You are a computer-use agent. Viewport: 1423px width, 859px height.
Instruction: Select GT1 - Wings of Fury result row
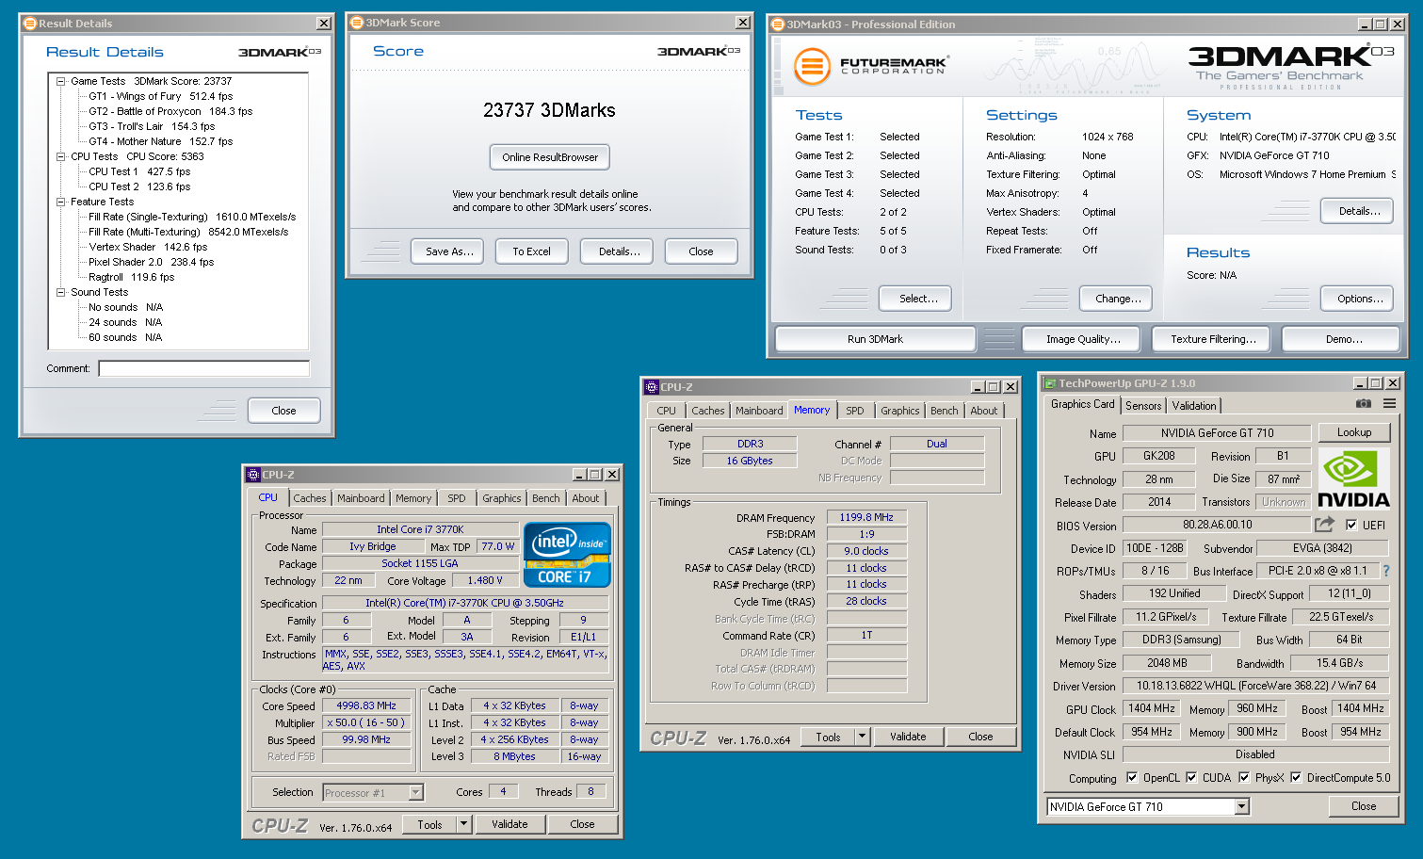click(160, 96)
